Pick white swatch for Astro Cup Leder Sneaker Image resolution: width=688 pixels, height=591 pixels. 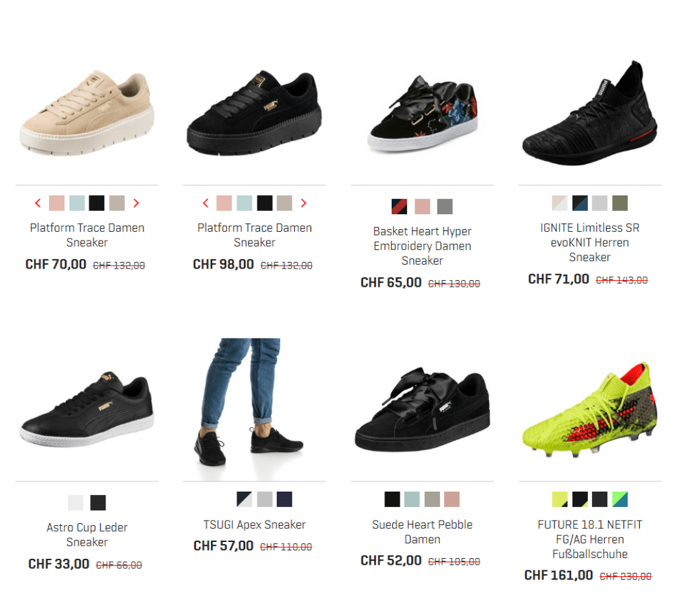75,502
